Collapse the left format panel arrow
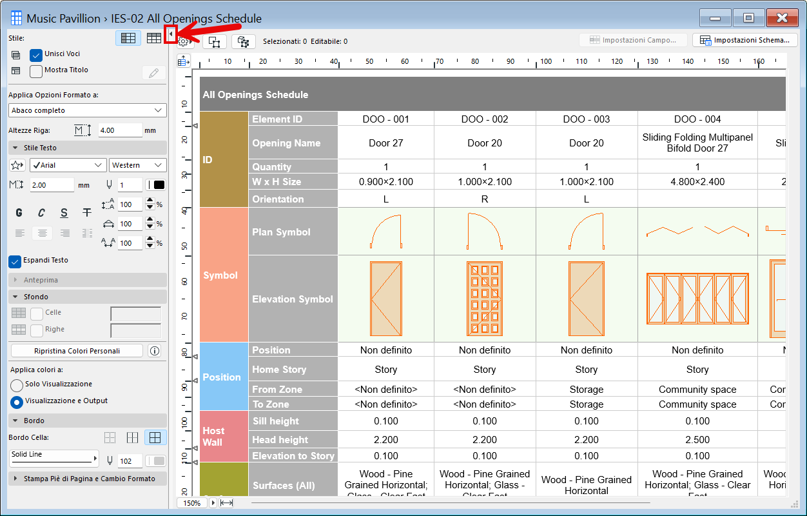This screenshot has height=516, width=807. pos(170,34)
